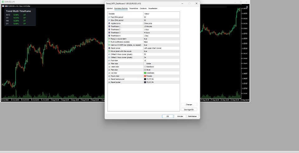Go to the Couleurs tab

143,8
